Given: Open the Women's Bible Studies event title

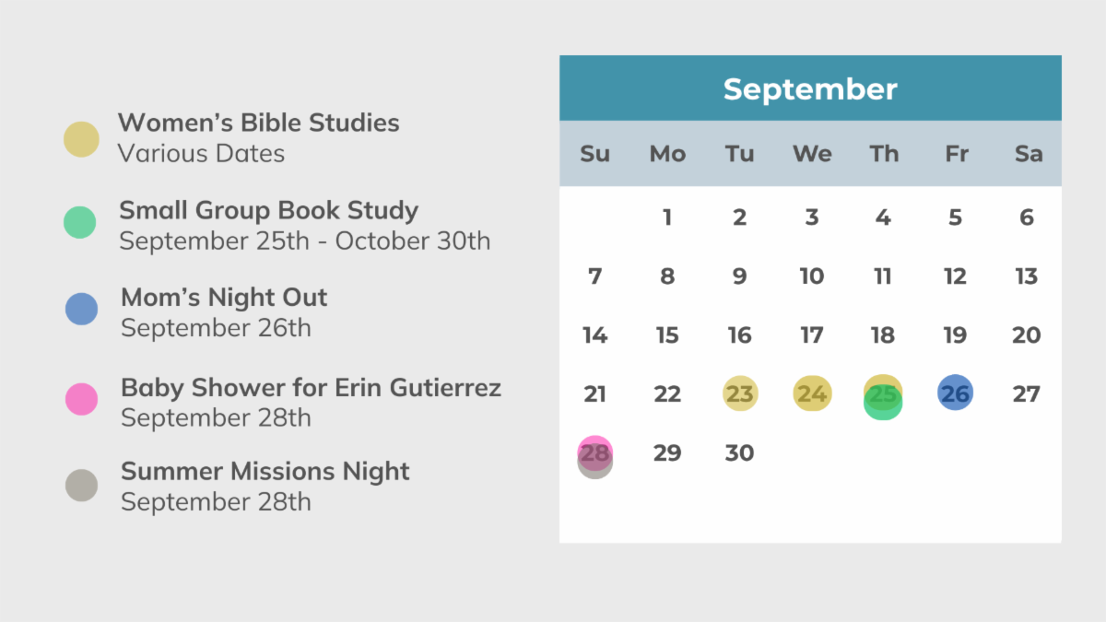Looking at the screenshot, I should pos(259,123).
